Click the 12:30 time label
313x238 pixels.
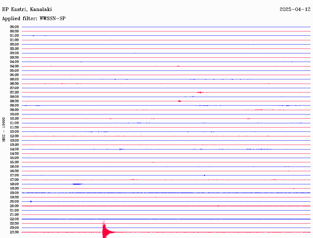coord(14,136)
